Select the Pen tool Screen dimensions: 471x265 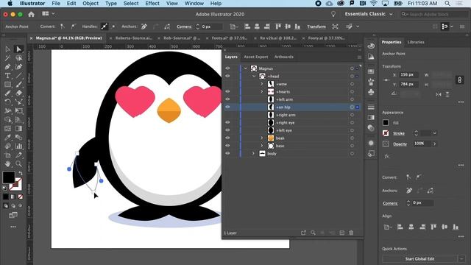tap(8, 67)
